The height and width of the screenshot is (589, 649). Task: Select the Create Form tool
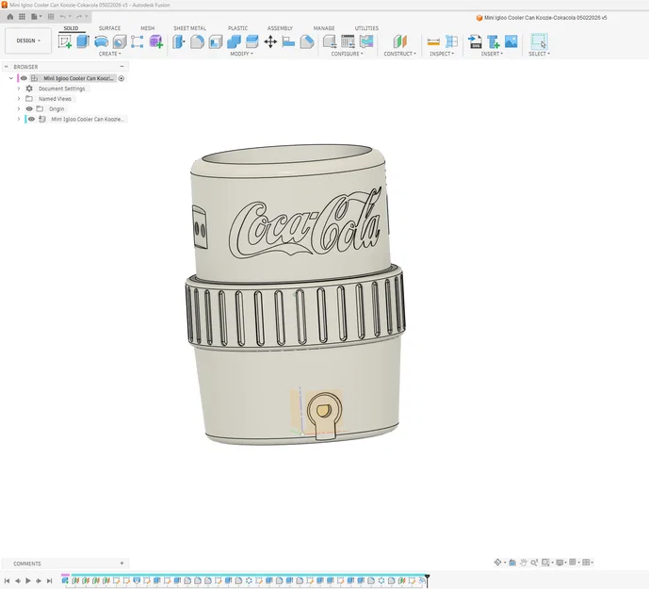click(x=156, y=41)
